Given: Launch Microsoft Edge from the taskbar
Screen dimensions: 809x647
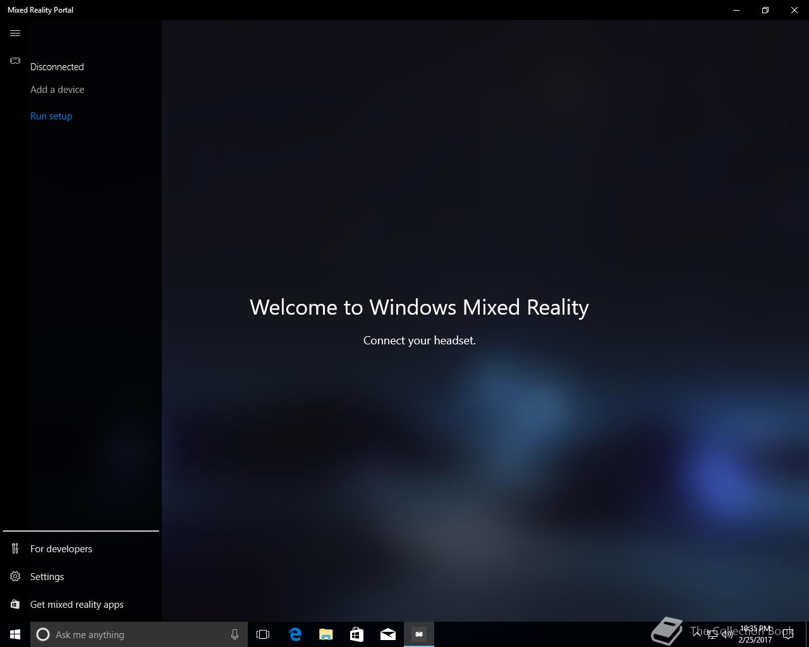Looking at the screenshot, I should pyautogui.click(x=295, y=634).
